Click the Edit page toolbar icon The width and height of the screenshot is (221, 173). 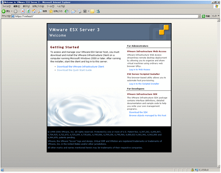point(85,11)
